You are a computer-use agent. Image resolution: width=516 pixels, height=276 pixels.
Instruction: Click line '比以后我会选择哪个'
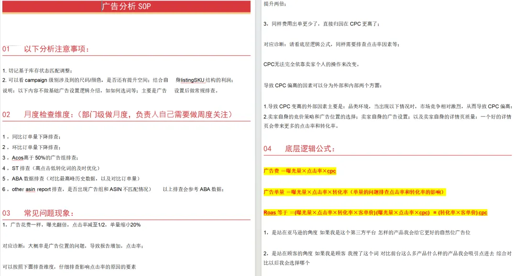coord(287,263)
